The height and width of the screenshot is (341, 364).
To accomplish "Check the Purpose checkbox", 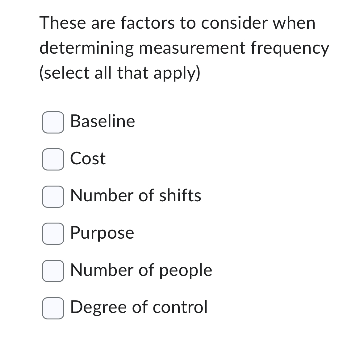I will [x=53, y=234].
